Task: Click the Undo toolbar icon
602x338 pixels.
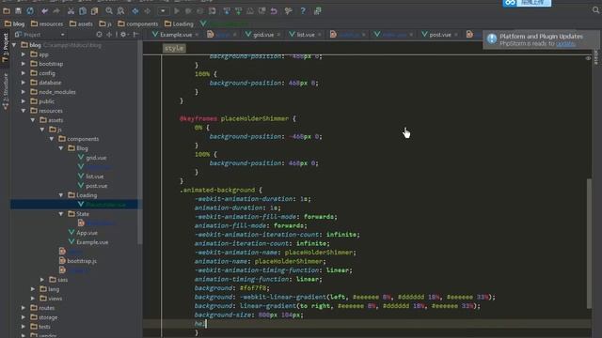Action: pos(44,11)
